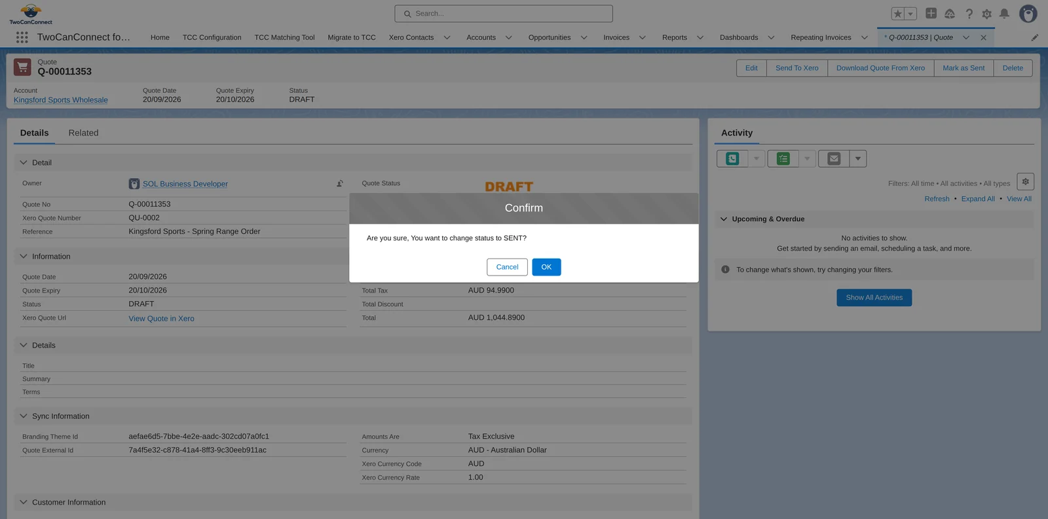This screenshot has width=1048, height=519.
Task: Open the Q-00011353 tab actions chevron
Action: tap(966, 37)
